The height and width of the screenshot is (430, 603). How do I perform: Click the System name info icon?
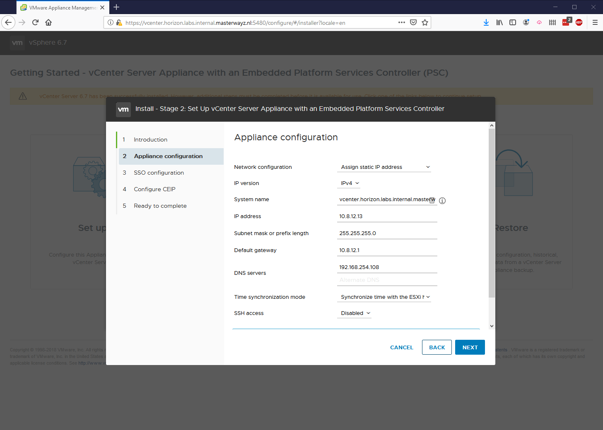pos(442,201)
